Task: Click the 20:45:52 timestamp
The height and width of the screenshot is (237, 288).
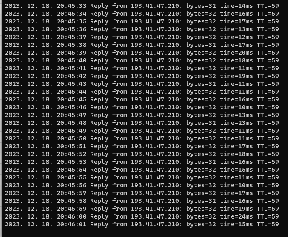Action: click(x=72, y=154)
